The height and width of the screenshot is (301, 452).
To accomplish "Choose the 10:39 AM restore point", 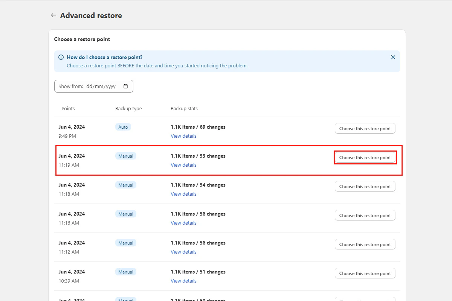I will [365, 273].
